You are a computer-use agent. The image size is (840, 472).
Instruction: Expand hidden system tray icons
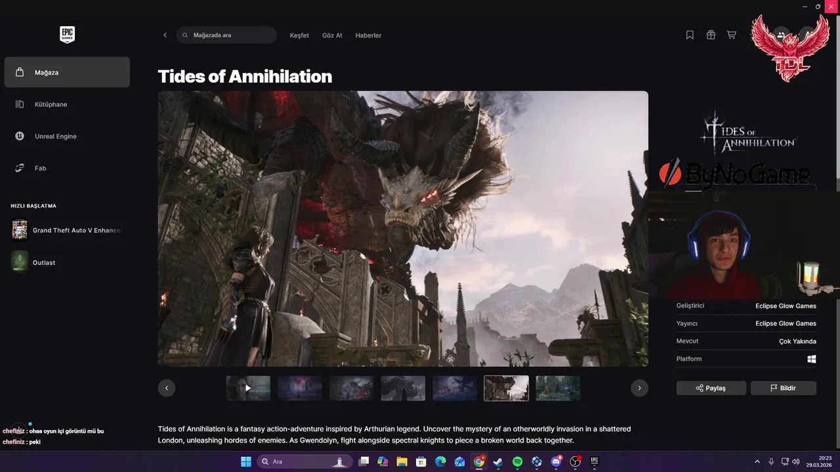pyautogui.click(x=757, y=462)
